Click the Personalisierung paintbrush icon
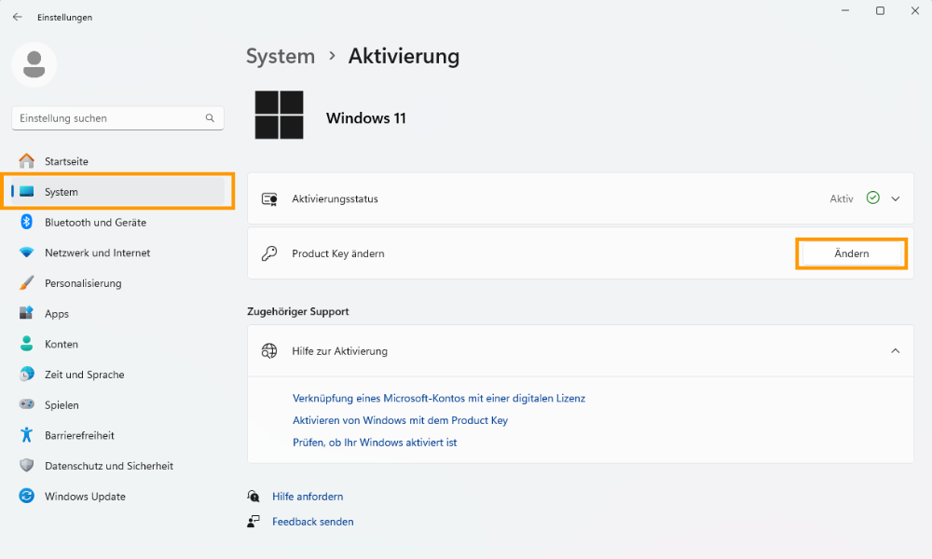The image size is (932, 559). coord(26,283)
